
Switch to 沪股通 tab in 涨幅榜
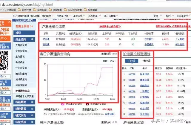point(132,61)
